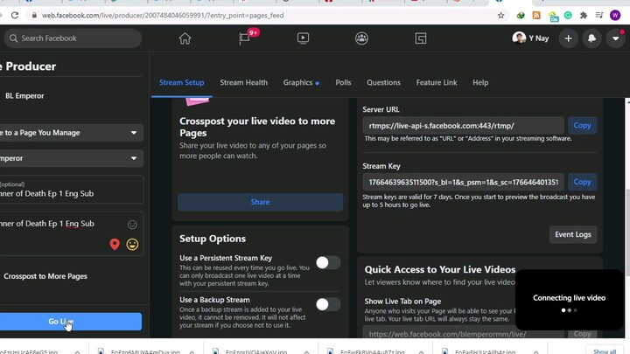
Task: Click the green globe extension icon
Action: tap(521, 15)
